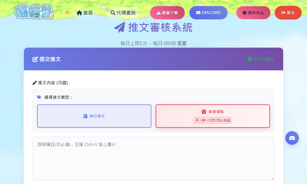Open the 首頁 navigation item
The image size is (307, 184).
[85, 12]
